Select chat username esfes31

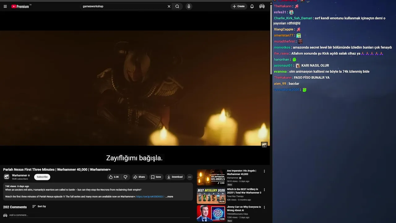tap(280, 12)
